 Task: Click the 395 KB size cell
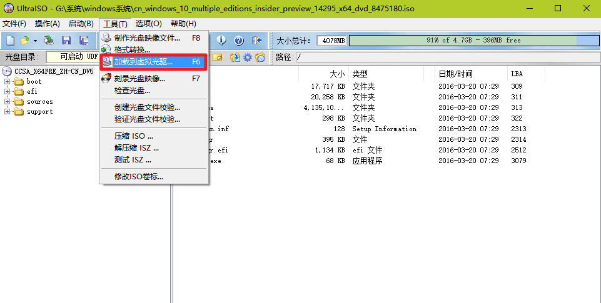(333, 139)
